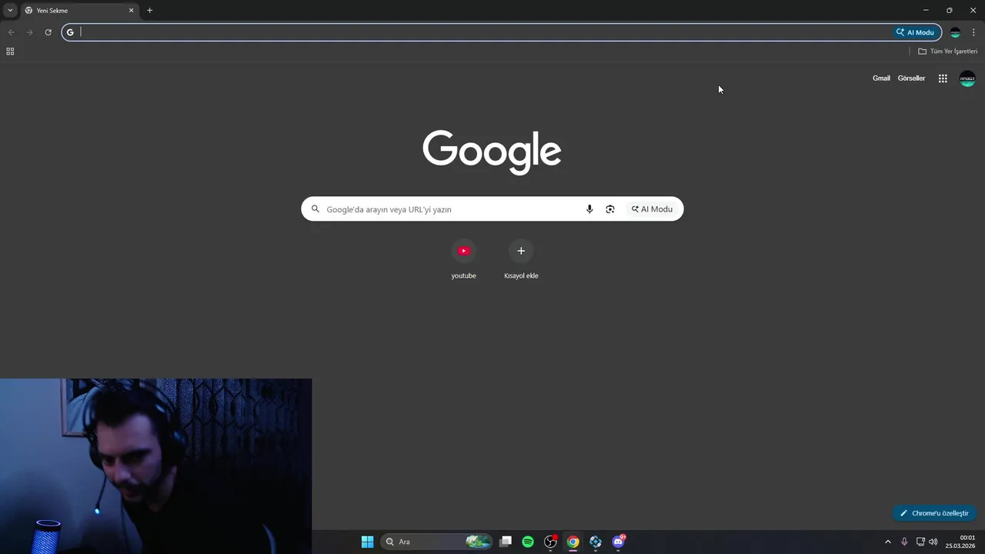Click the magnifier icon in search box
Image resolution: width=985 pixels, height=554 pixels.
click(x=315, y=209)
